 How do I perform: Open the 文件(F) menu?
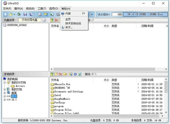coord(7,9)
